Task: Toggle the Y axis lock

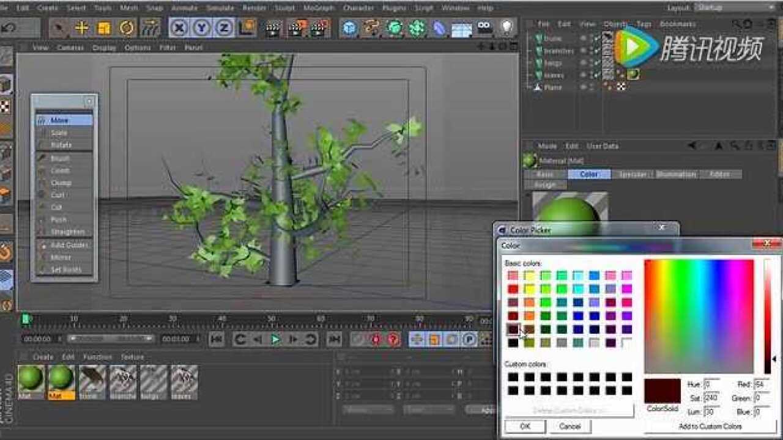Action: click(x=201, y=28)
